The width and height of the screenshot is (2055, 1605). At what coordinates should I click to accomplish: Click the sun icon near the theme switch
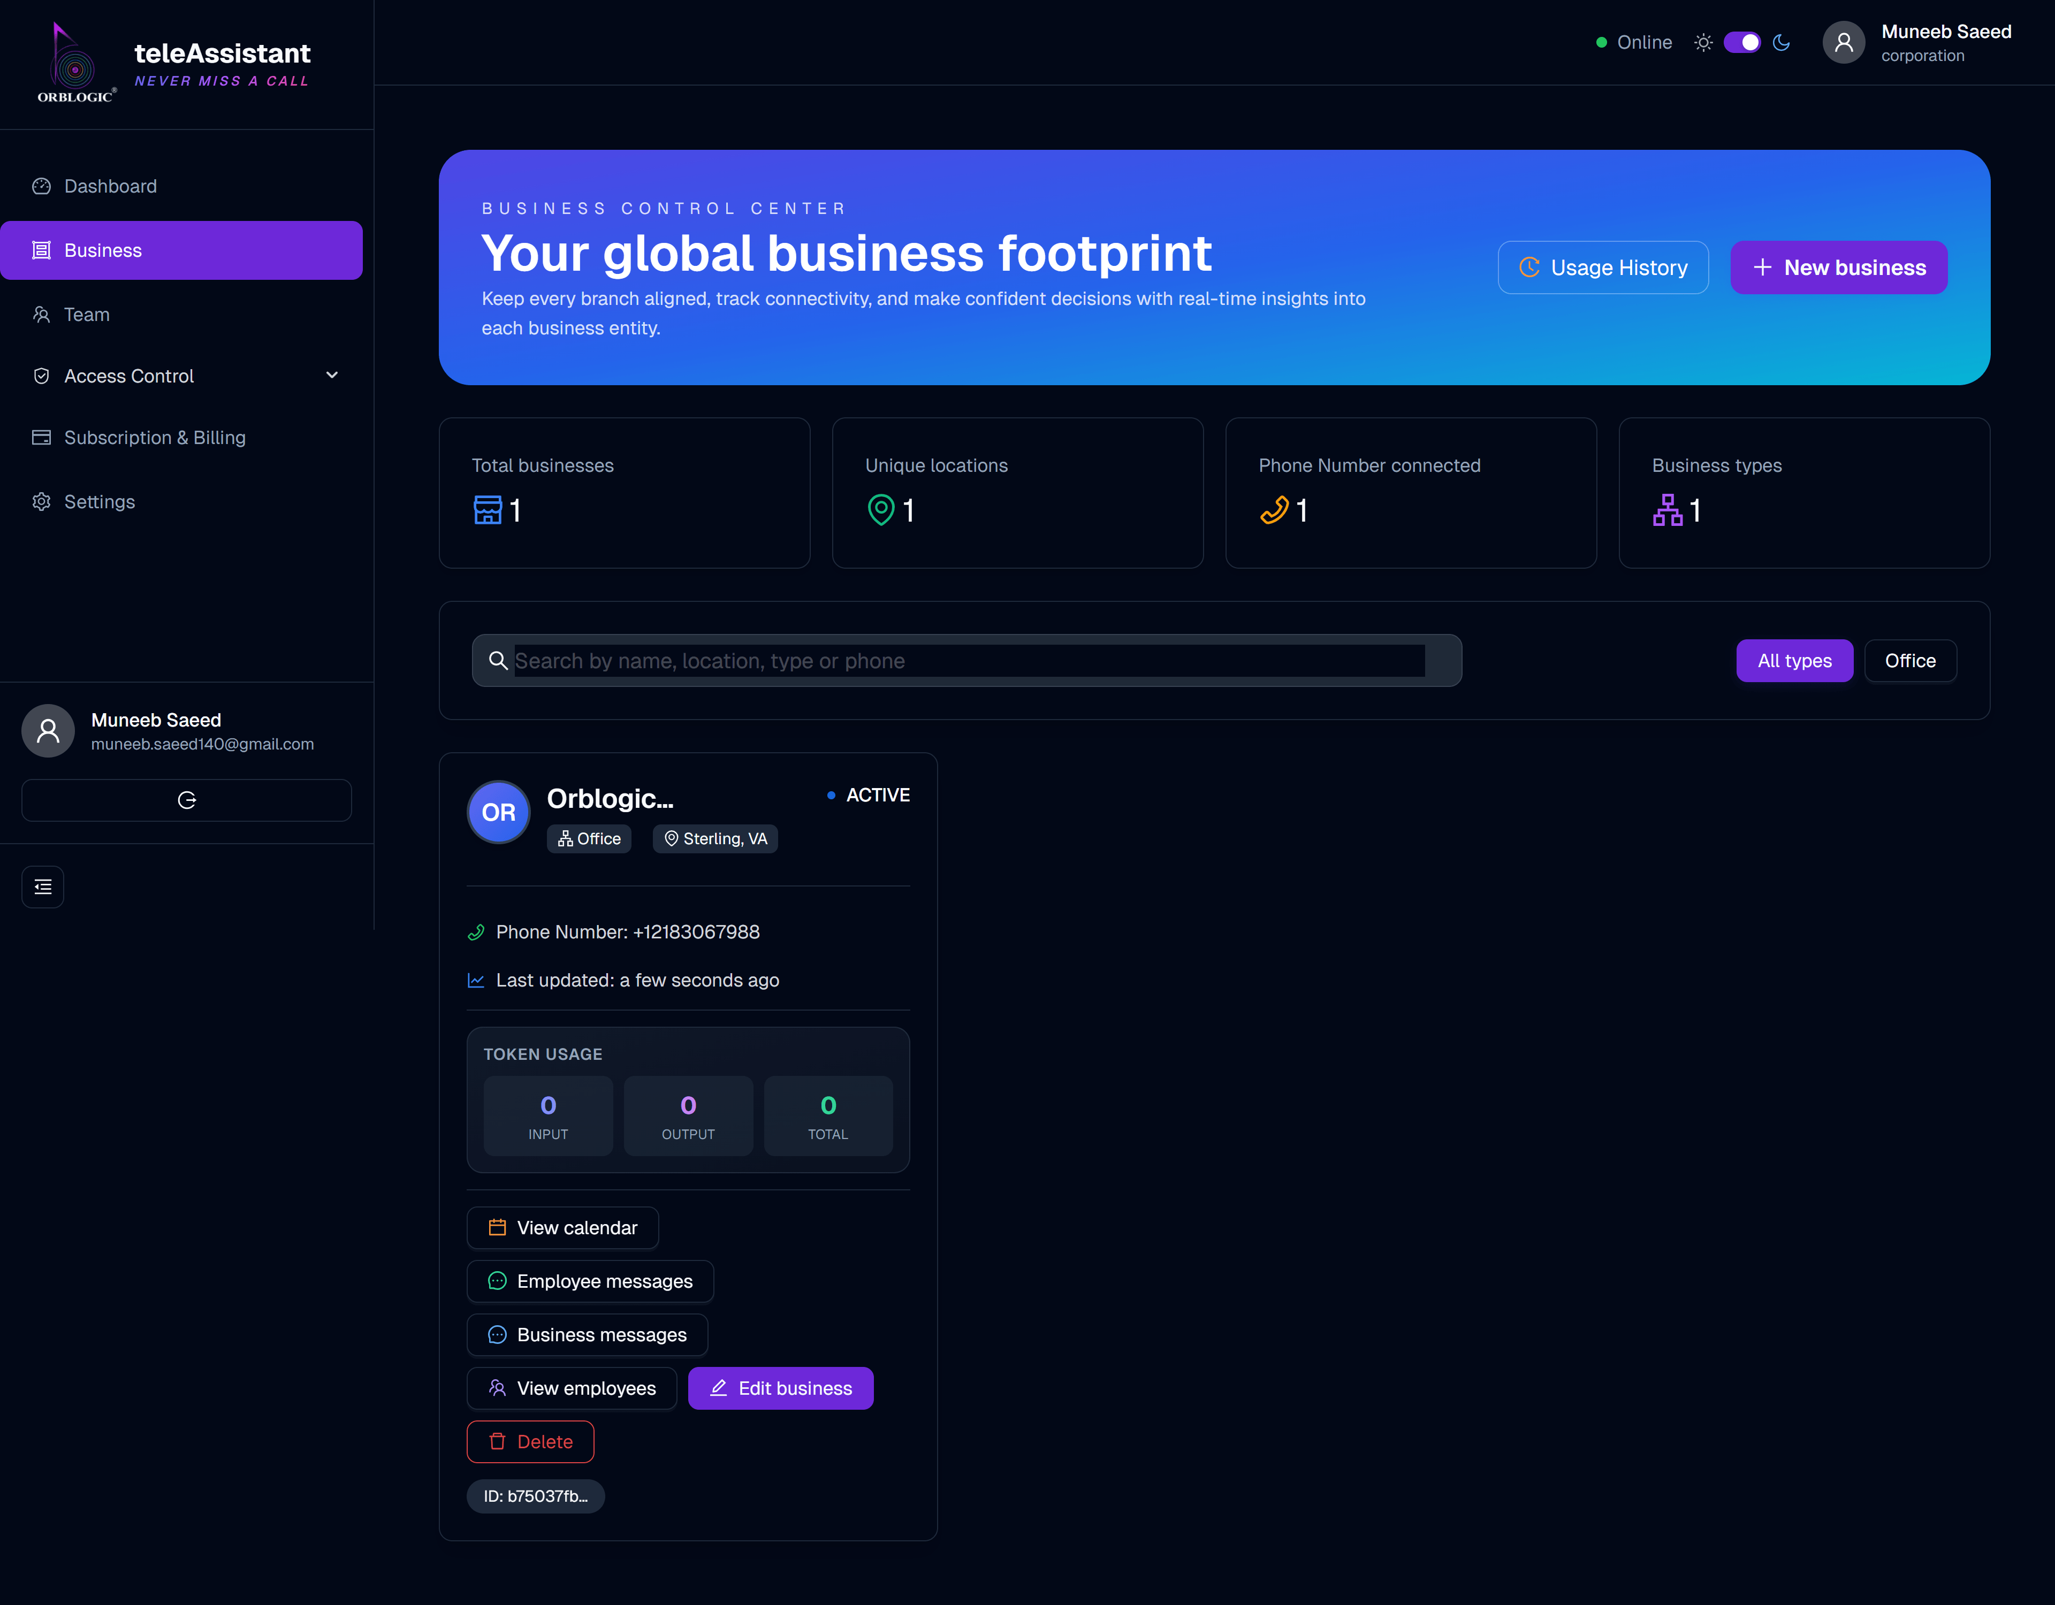1702,42
